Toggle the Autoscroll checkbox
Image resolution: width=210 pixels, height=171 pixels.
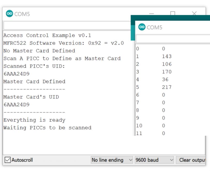coord(8,160)
